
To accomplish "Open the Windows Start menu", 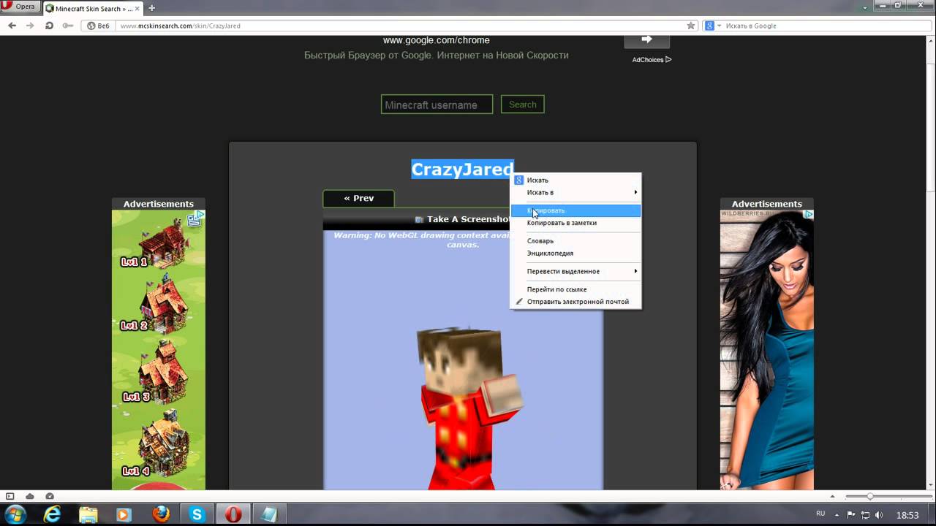I will tap(15, 514).
